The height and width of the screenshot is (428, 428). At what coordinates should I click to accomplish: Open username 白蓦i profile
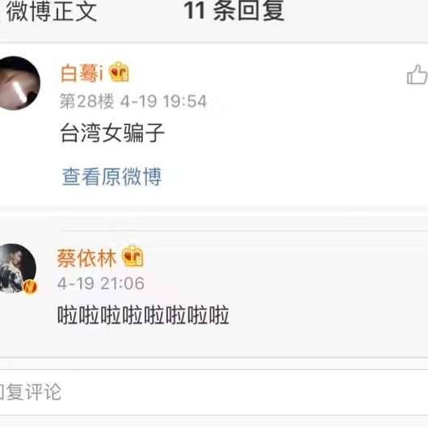click(x=82, y=73)
